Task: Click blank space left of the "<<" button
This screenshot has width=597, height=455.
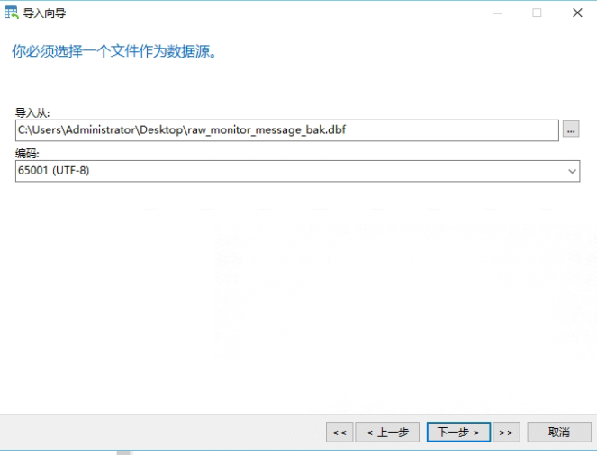Action: point(162,433)
